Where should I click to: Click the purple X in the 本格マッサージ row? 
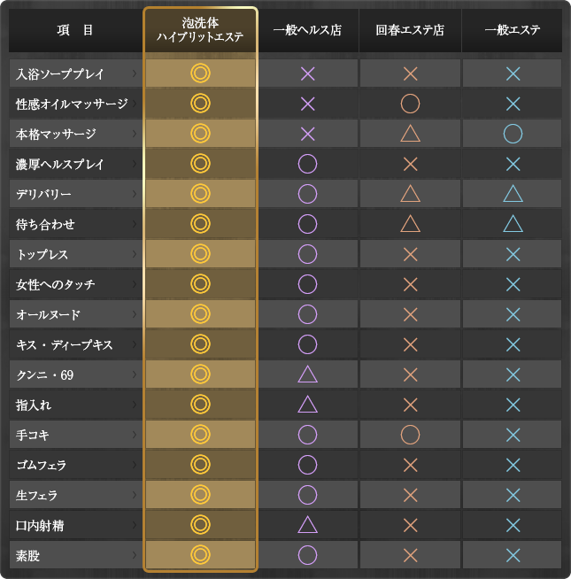[308, 134]
